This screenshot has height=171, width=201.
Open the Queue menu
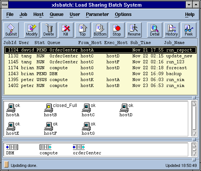(57, 14)
